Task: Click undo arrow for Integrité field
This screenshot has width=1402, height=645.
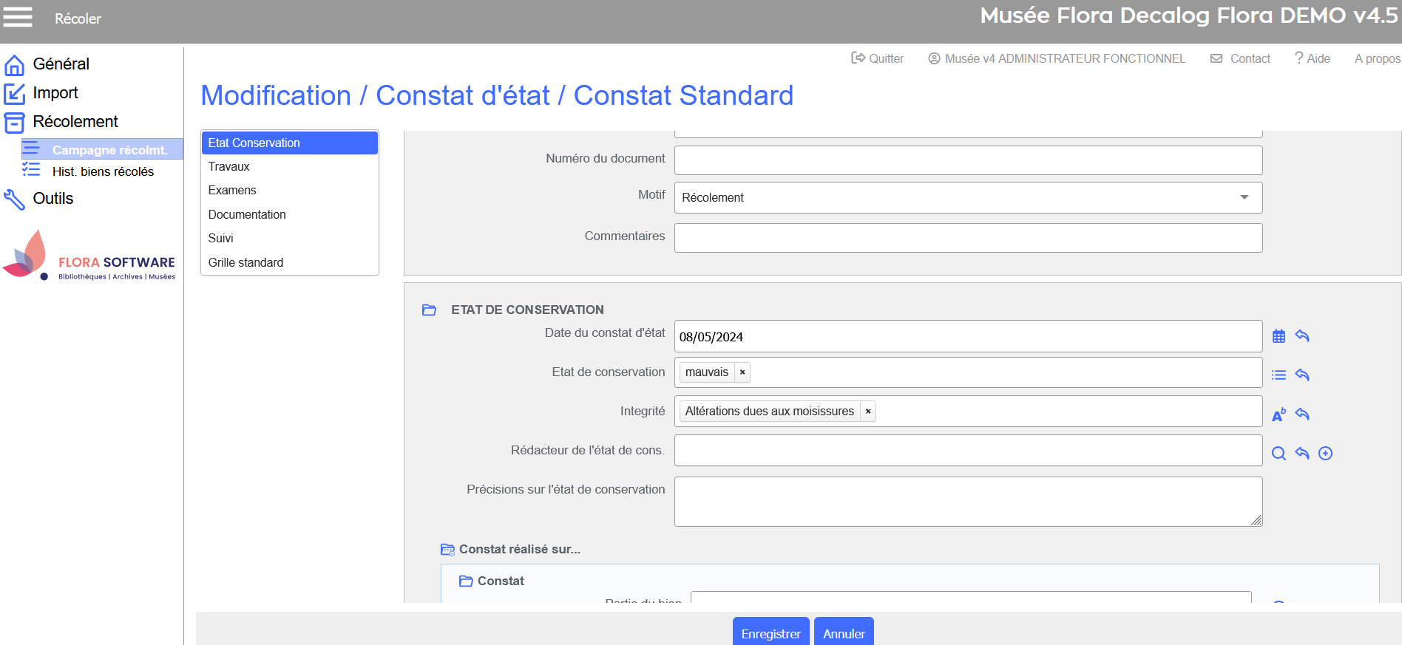Action: [x=1302, y=414]
